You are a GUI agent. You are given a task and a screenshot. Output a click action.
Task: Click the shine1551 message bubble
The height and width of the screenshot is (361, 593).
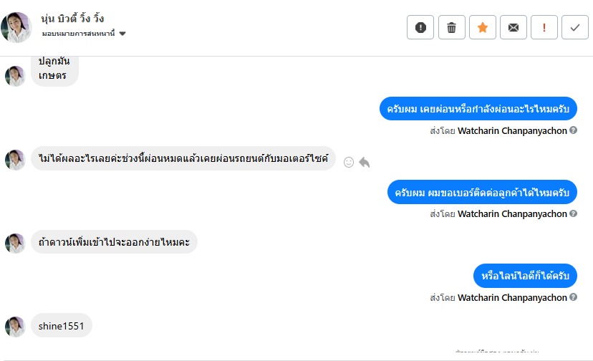[x=62, y=326]
